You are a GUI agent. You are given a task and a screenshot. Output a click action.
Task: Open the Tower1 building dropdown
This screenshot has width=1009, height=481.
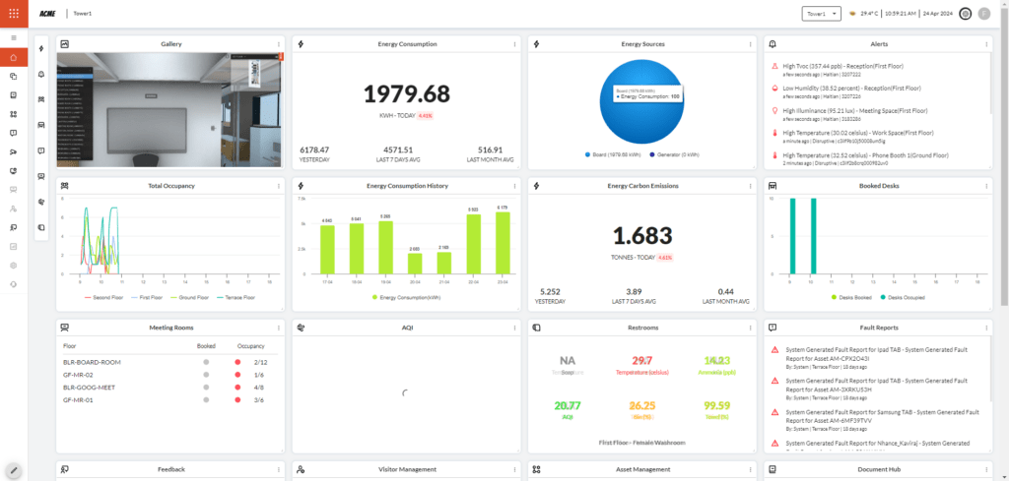pos(821,14)
